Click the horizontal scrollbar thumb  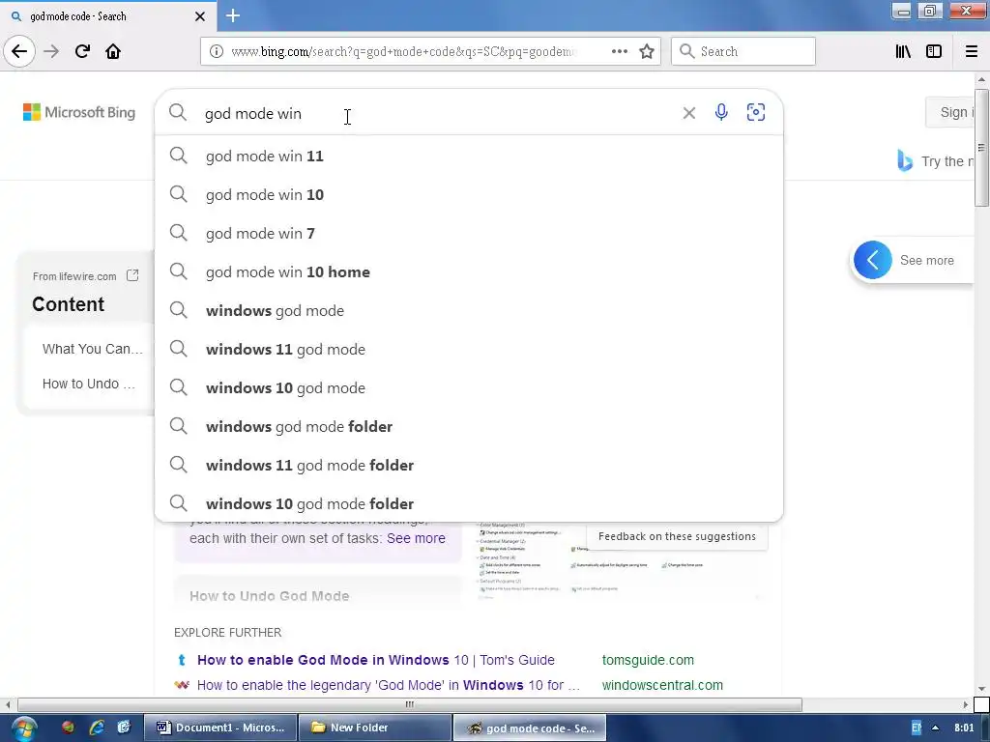[x=410, y=704]
